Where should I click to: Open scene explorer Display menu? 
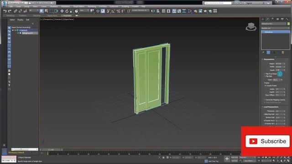[x=20, y=20]
